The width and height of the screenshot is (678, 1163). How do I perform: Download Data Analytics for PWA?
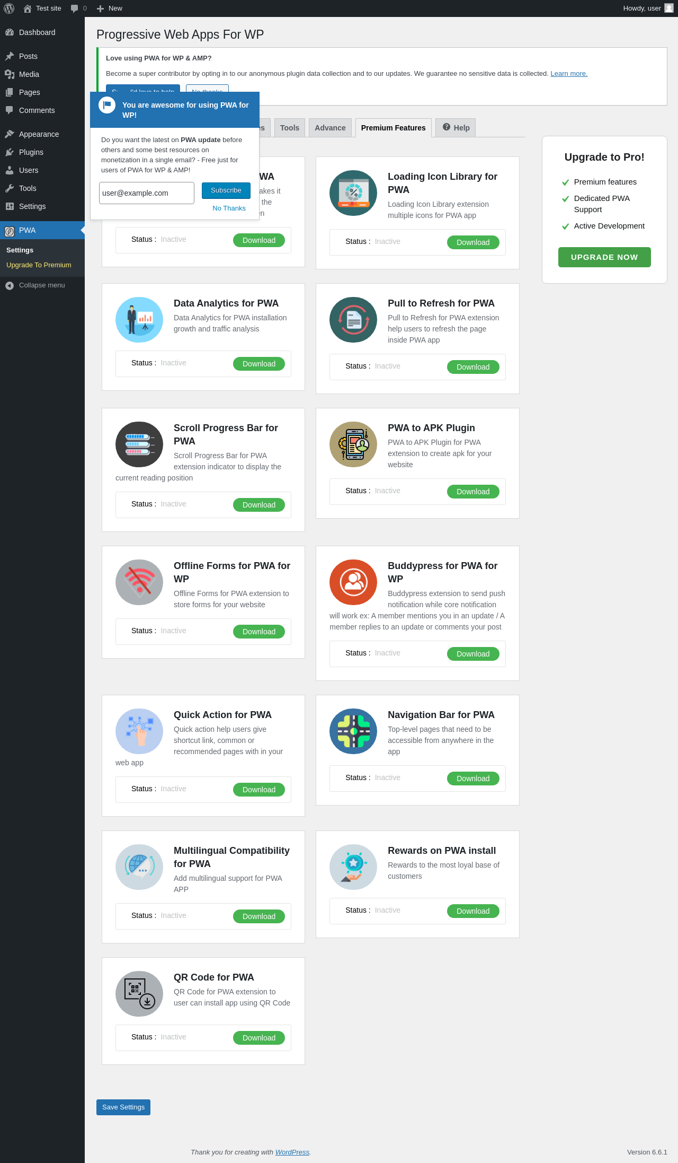[259, 364]
